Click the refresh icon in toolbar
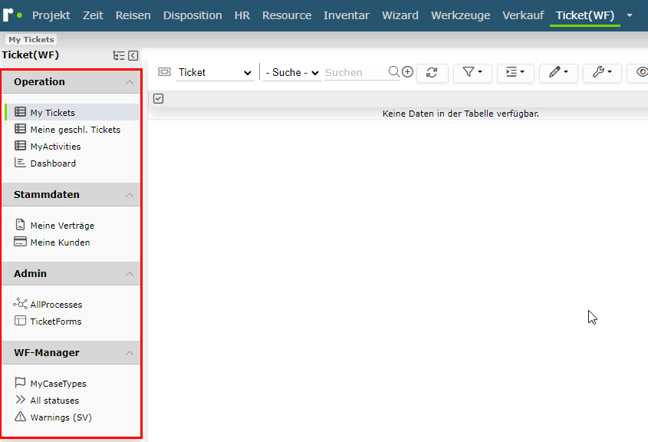Screen dimensions: 648x442 [x=432, y=73]
